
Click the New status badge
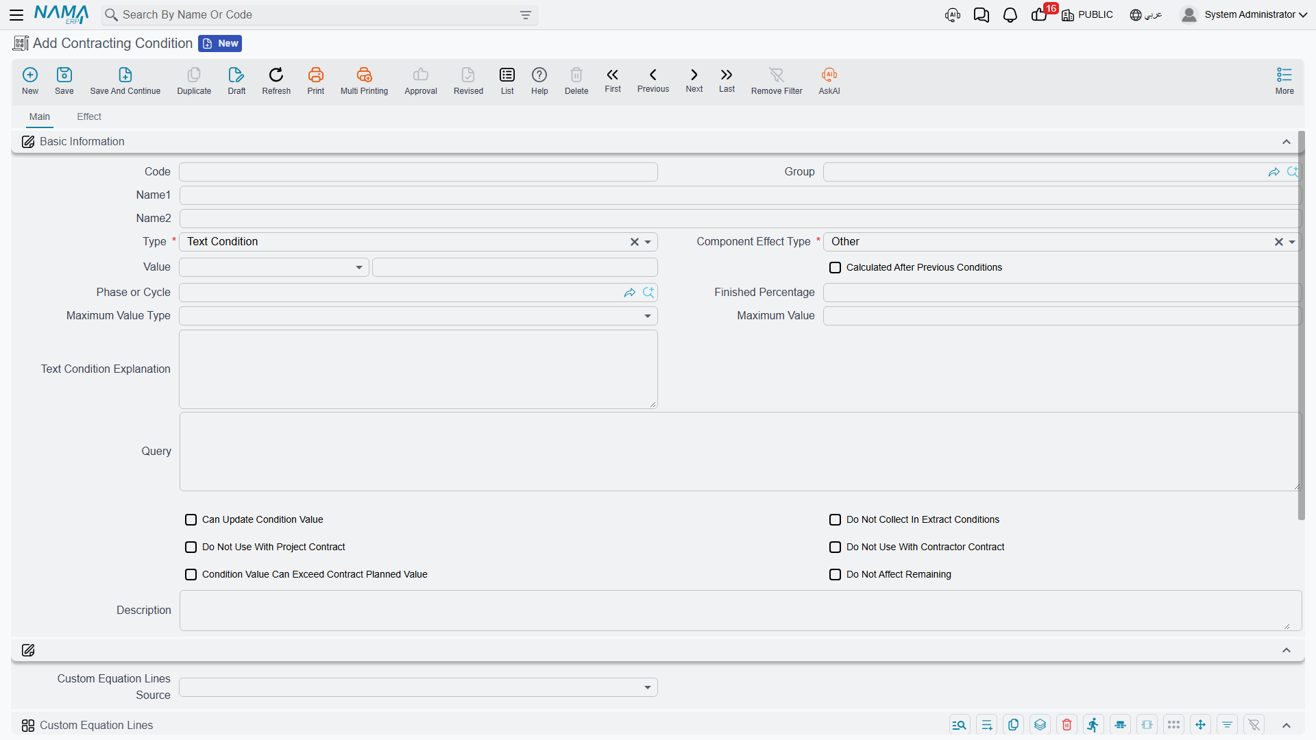pyautogui.click(x=220, y=43)
